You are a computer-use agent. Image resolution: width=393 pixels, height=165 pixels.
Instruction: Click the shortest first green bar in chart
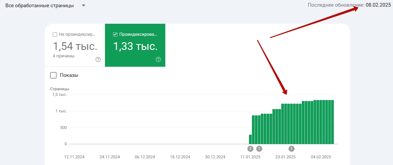tap(250, 139)
